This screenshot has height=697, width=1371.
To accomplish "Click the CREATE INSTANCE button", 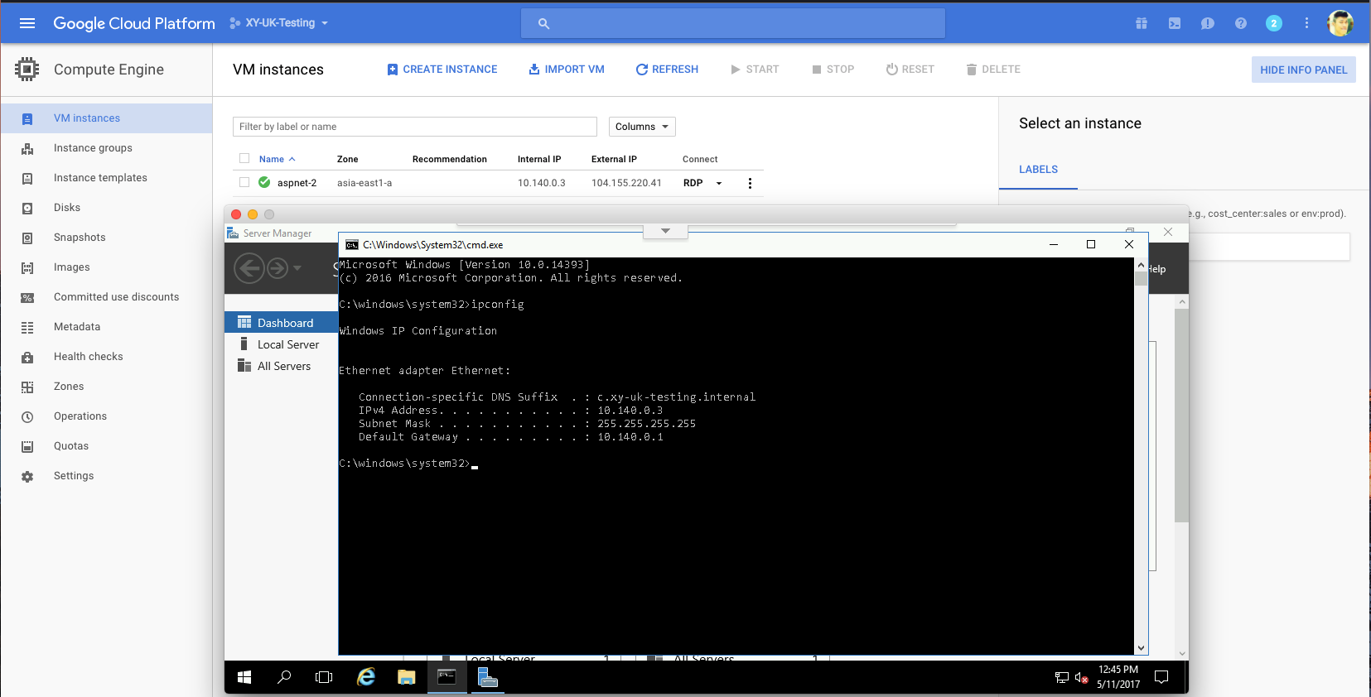I will point(442,70).
